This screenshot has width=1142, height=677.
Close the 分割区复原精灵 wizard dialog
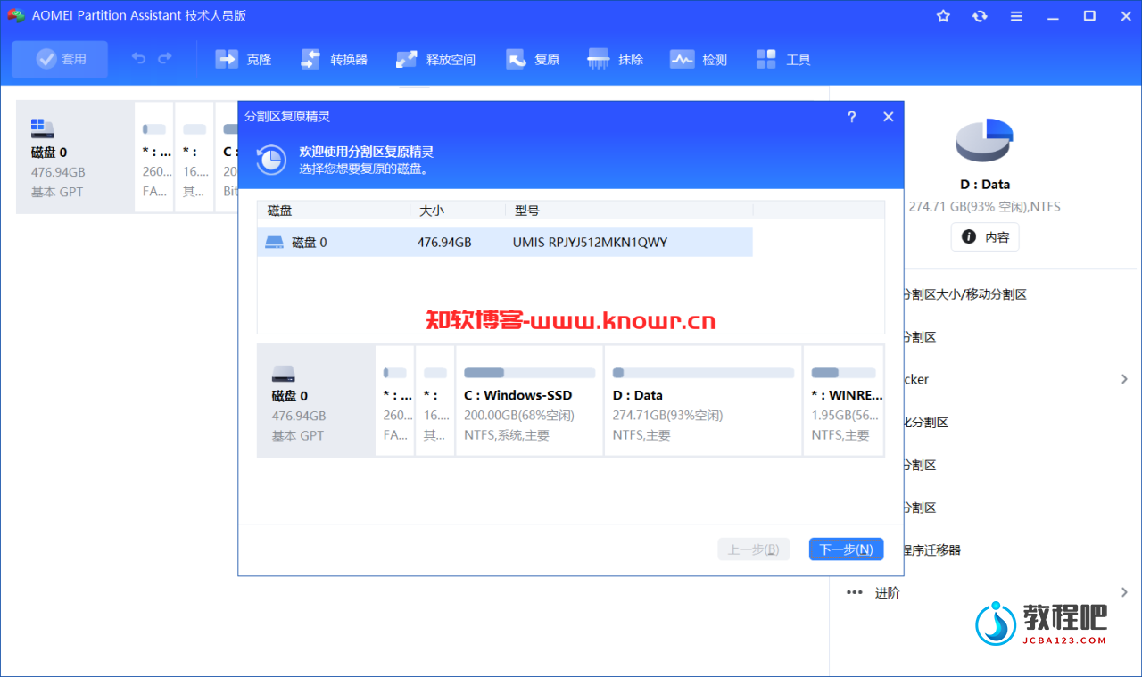pos(888,117)
